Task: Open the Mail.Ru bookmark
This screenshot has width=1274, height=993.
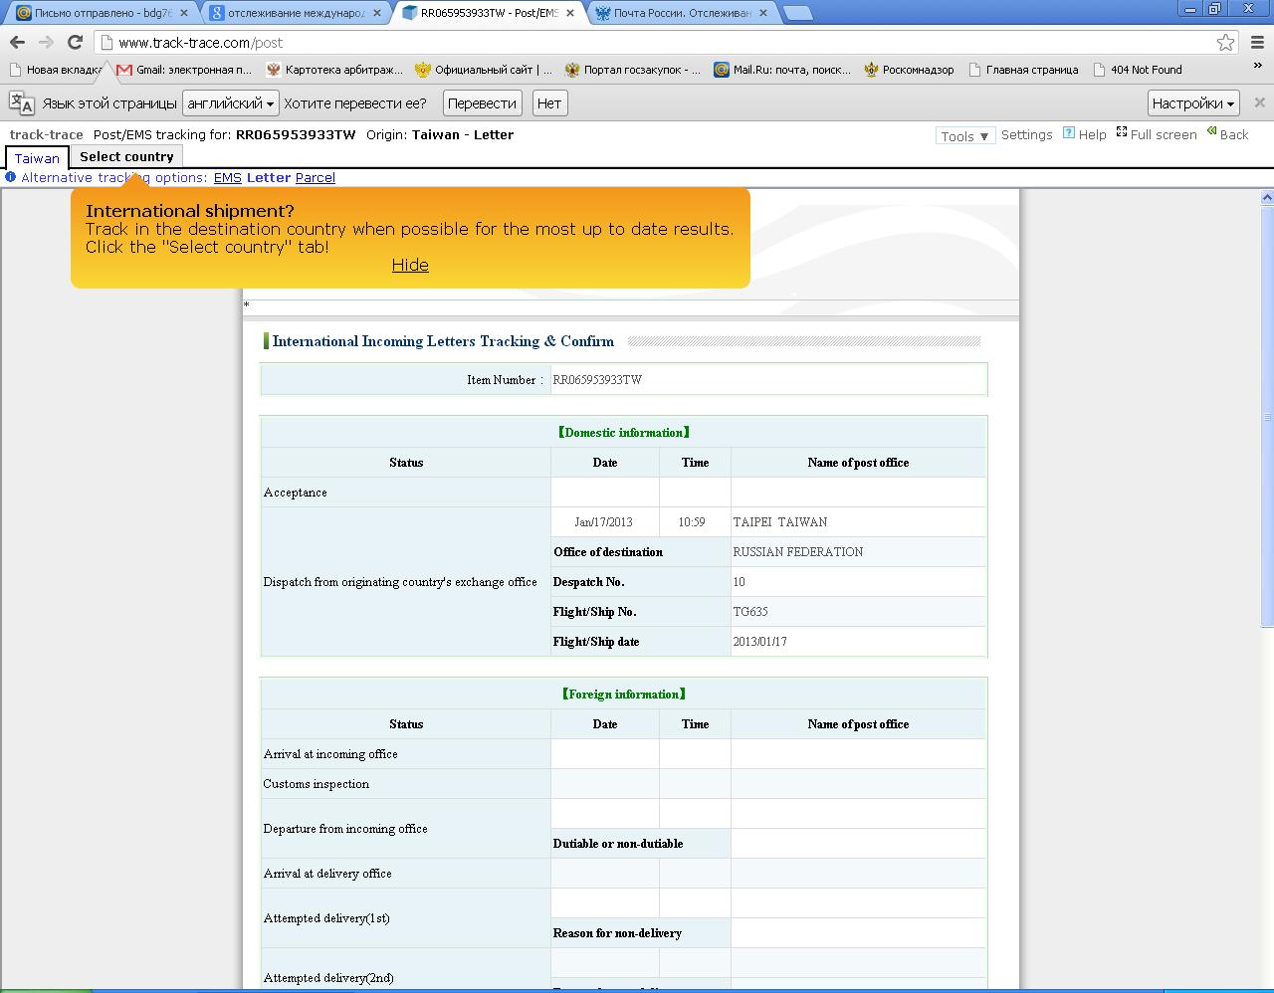Action: (781, 70)
